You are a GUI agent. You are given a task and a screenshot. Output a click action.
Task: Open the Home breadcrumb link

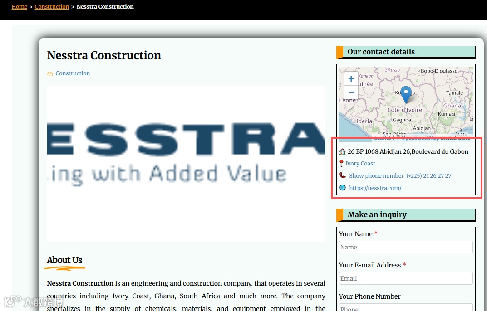[19, 6]
